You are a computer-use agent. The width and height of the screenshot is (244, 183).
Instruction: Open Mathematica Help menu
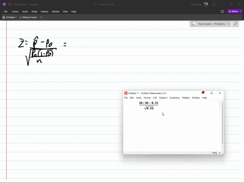[x=204, y=98]
